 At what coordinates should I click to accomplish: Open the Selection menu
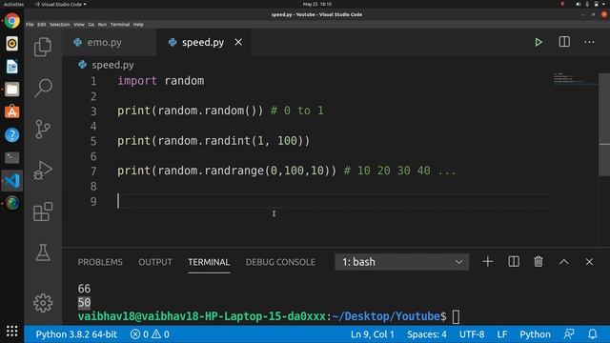coord(59,25)
